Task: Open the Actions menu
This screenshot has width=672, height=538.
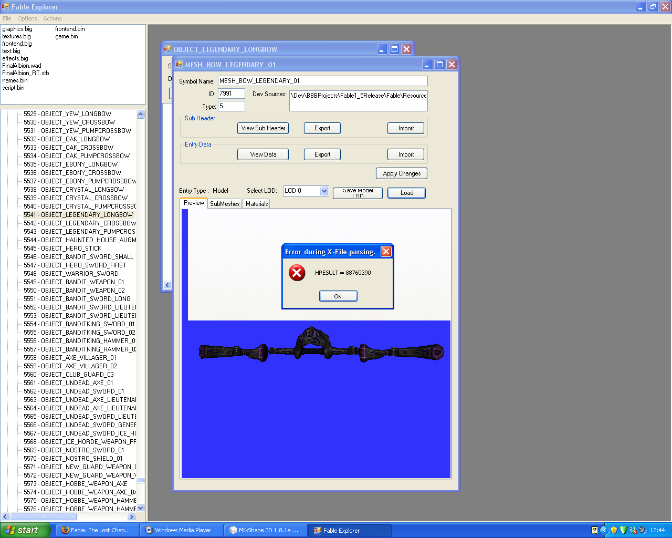Action: coord(52,18)
